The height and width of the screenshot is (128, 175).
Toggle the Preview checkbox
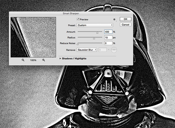pos(78,19)
